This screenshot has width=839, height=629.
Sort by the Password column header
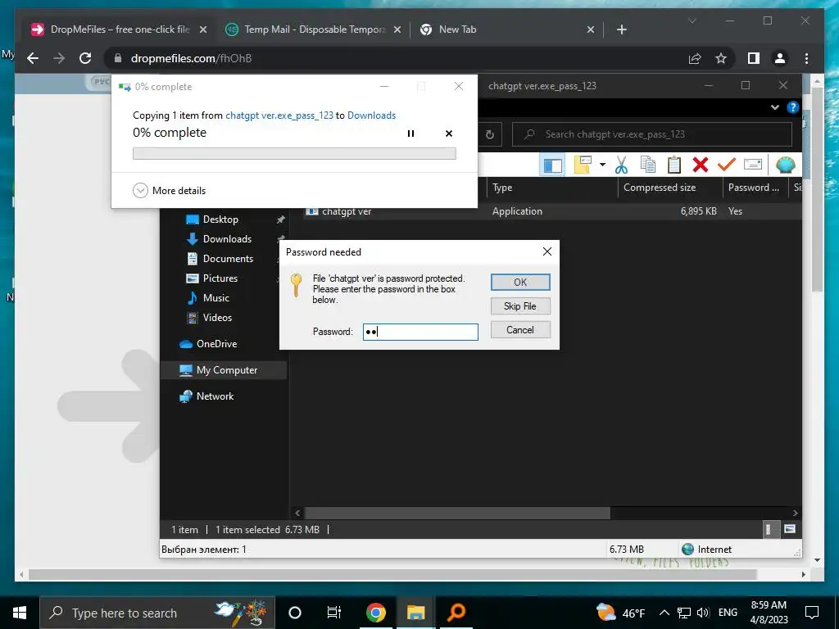coord(755,188)
